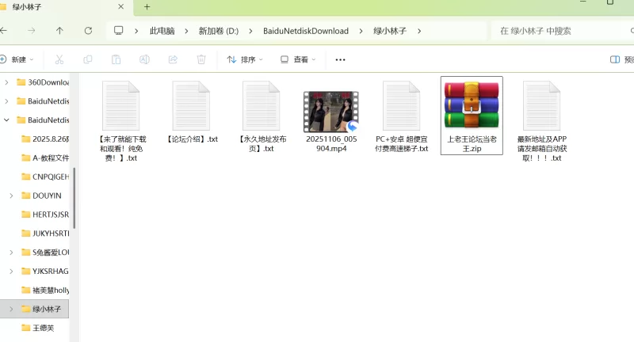This screenshot has width=634, height=342.
Task: Select the 上老王论坛当老王.zip archive
Action: tap(472, 116)
